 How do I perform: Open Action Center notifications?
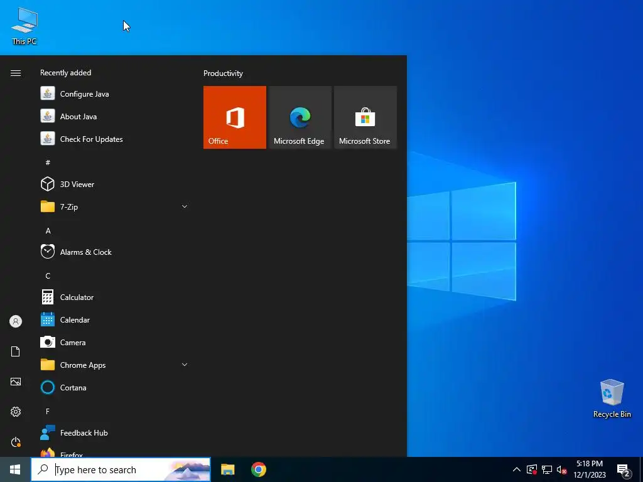click(624, 470)
